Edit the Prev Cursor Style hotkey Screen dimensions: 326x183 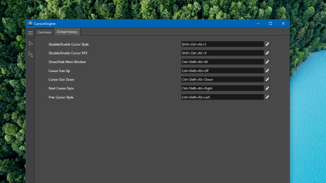(267, 97)
